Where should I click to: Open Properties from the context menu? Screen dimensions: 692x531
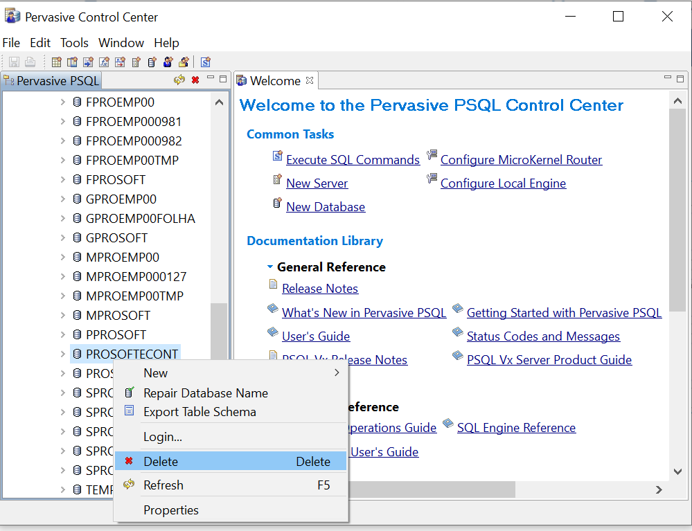[231, 510]
